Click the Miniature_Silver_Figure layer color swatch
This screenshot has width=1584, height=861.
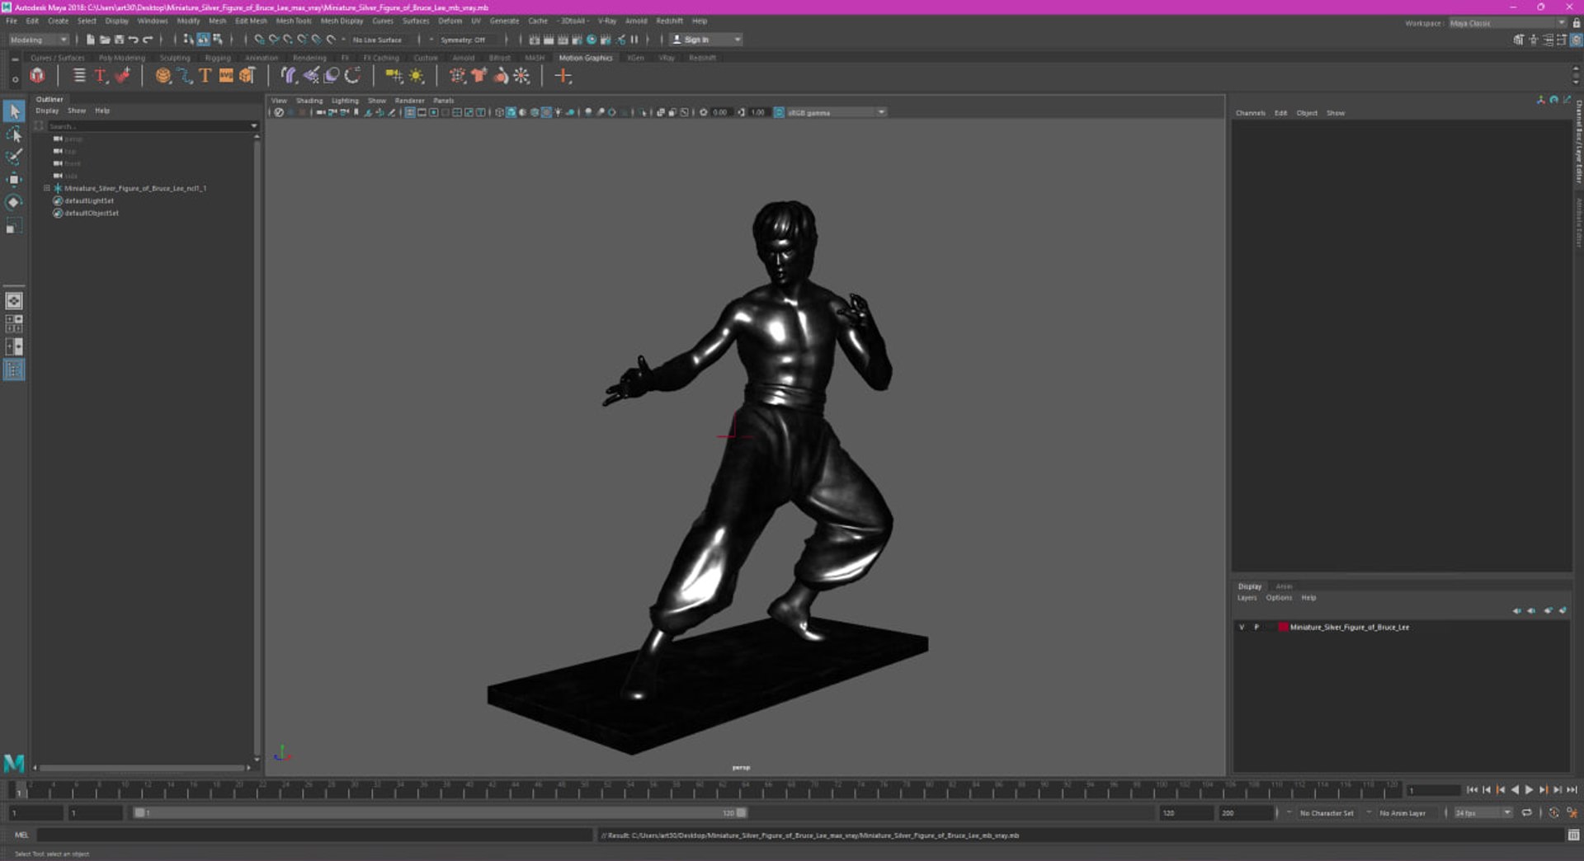[1283, 628]
